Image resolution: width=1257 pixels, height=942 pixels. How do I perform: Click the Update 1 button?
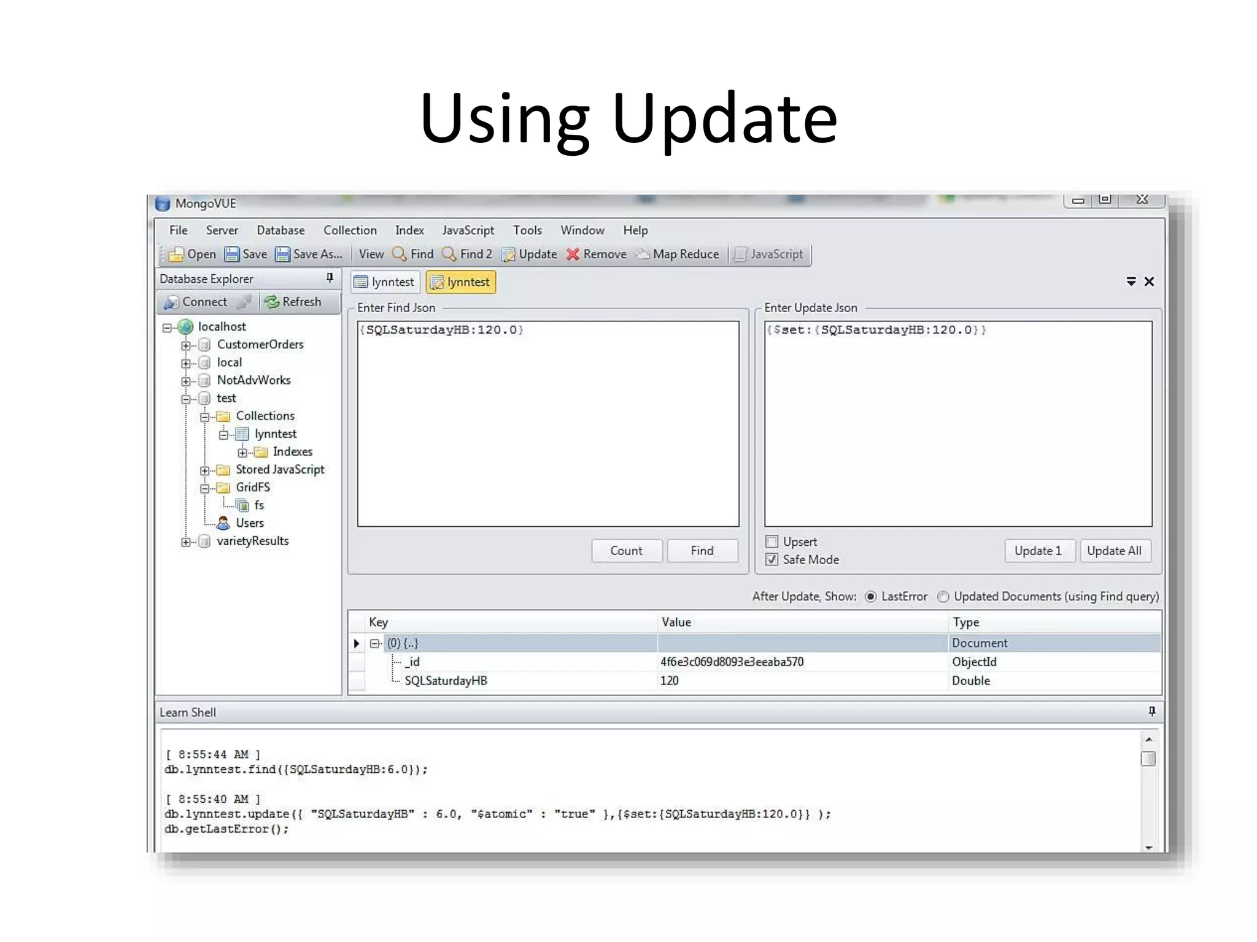pos(1038,551)
